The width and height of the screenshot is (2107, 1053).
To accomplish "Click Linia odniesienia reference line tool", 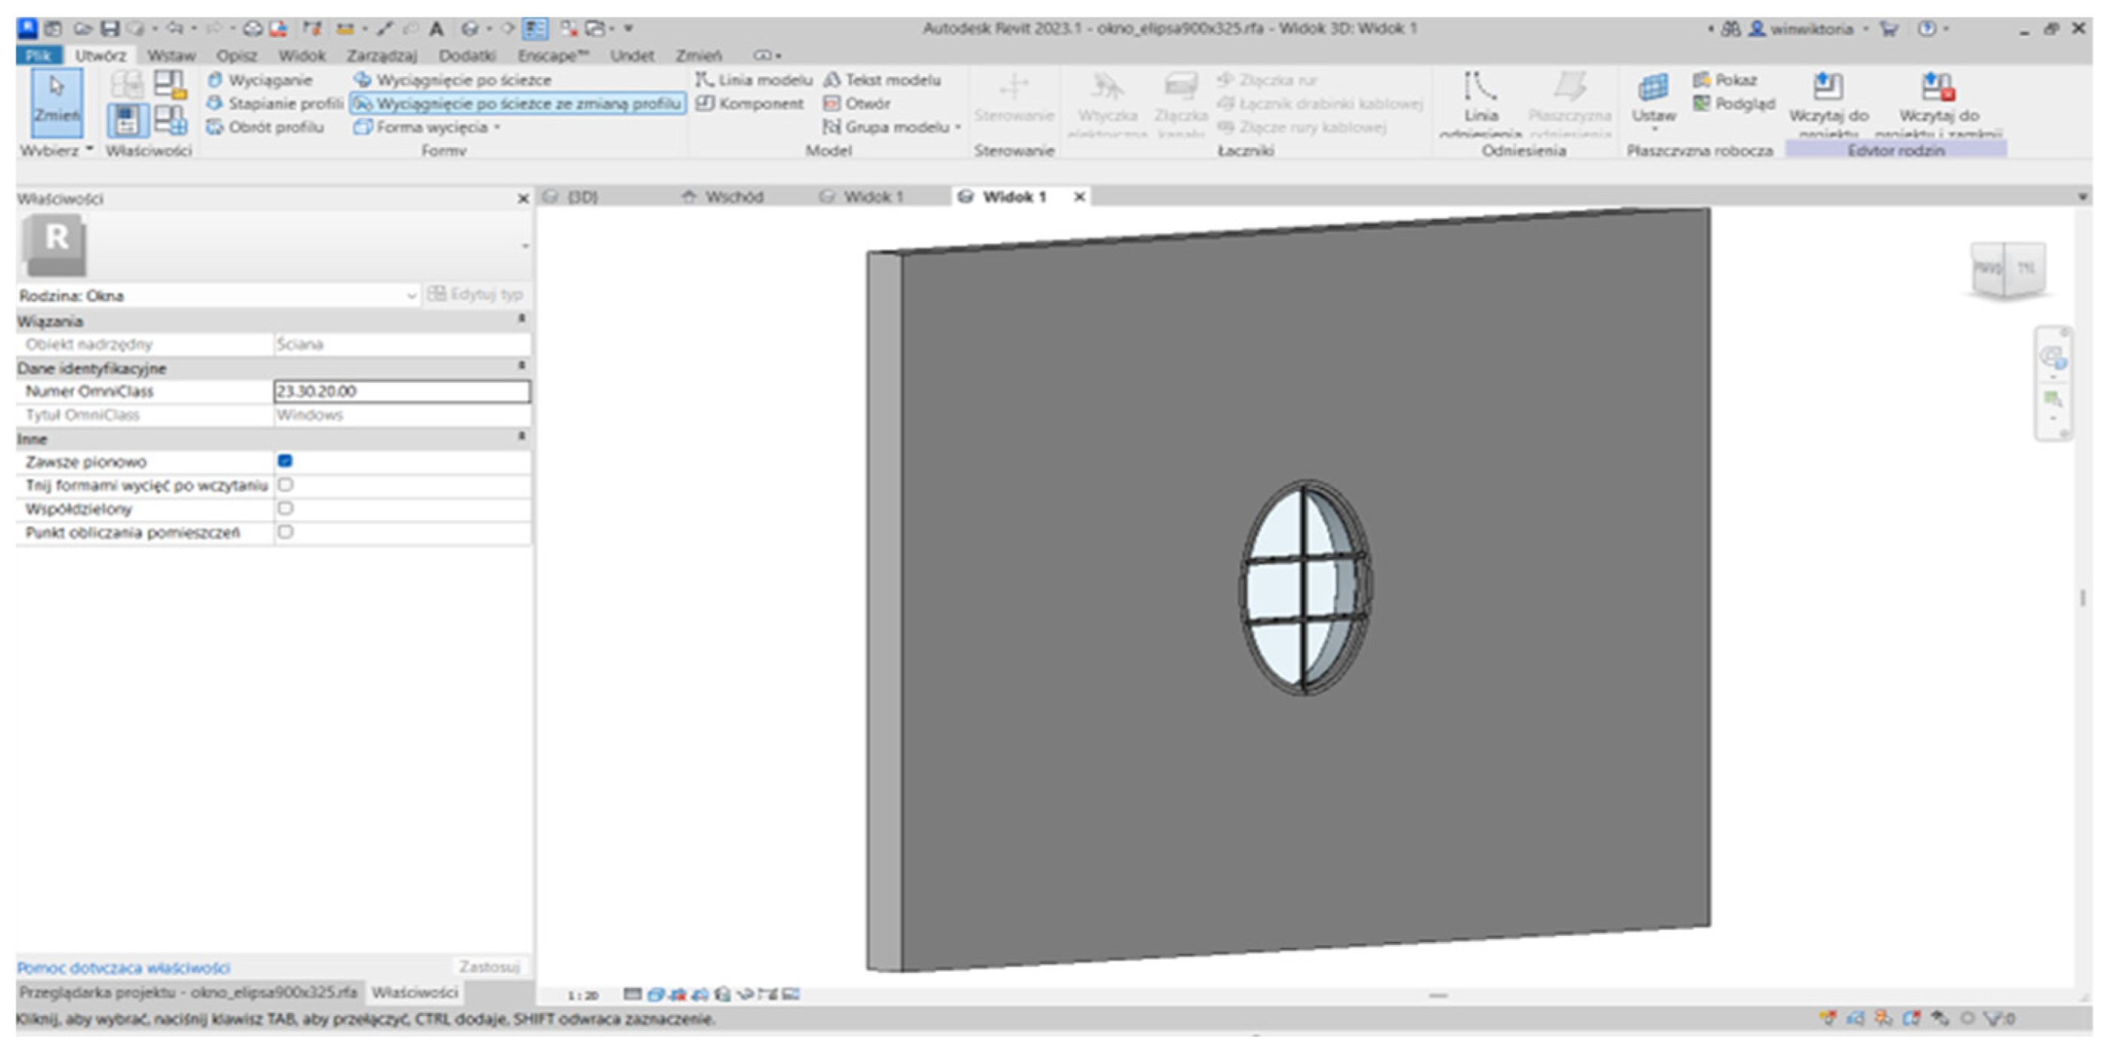I will (x=1480, y=90).
